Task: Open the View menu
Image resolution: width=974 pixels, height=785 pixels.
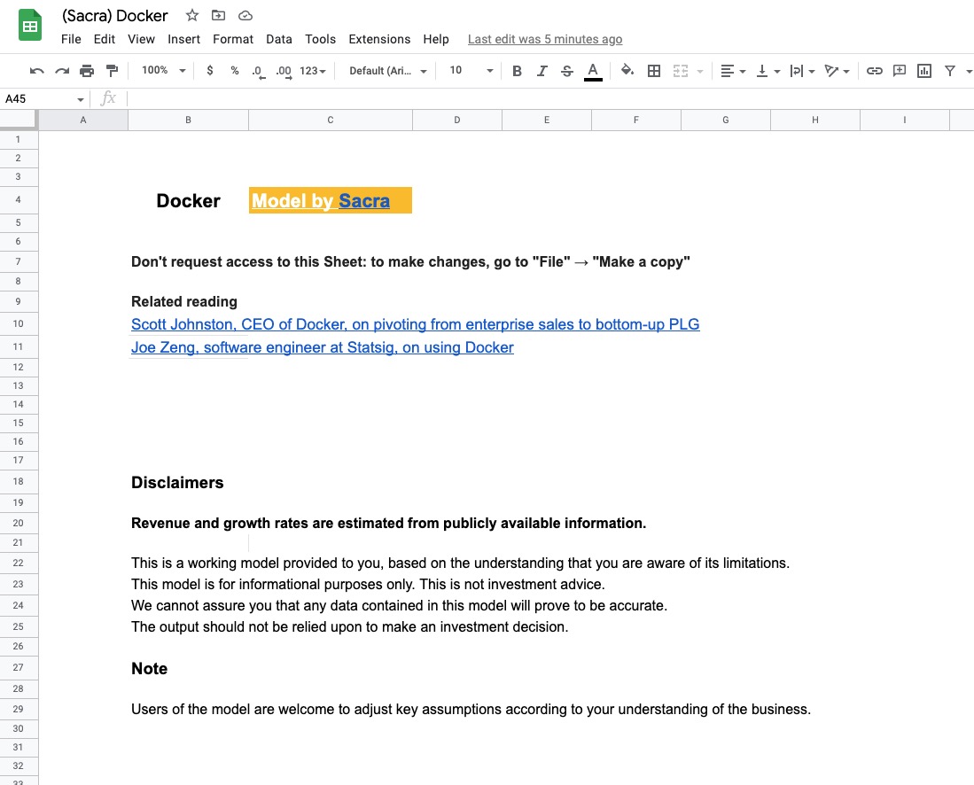Action: tap(141, 39)
